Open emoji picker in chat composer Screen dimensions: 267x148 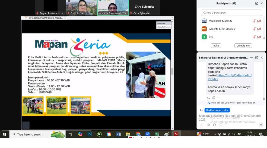click(x=208, y=125)
